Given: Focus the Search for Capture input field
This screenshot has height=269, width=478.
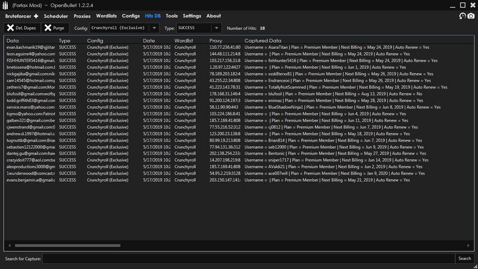Looking at the screenshot, I should [249, 259].
